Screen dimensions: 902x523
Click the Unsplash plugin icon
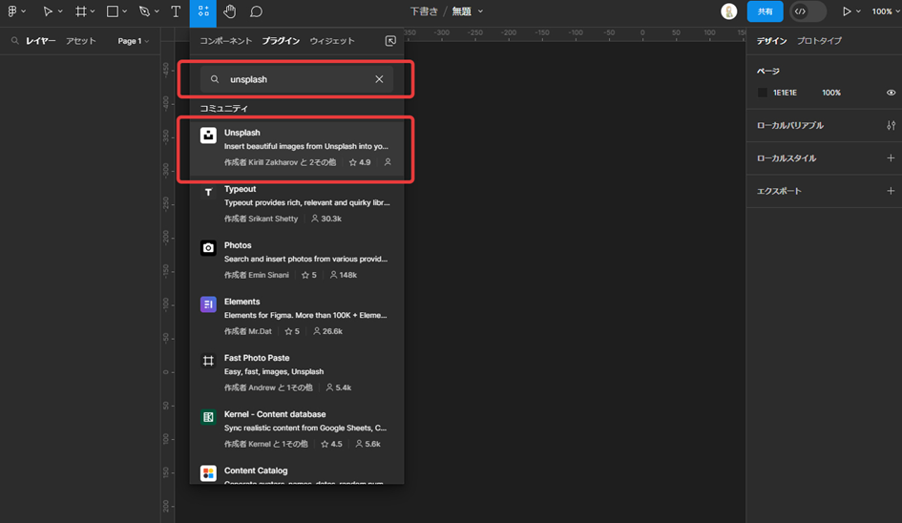click(x=208, y=136)
